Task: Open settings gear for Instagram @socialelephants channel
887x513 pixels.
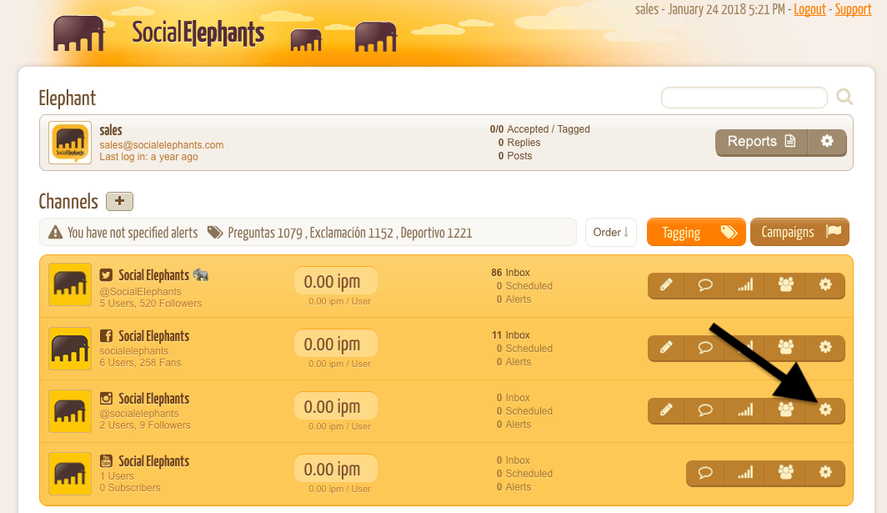Action: tap(825, 410)
